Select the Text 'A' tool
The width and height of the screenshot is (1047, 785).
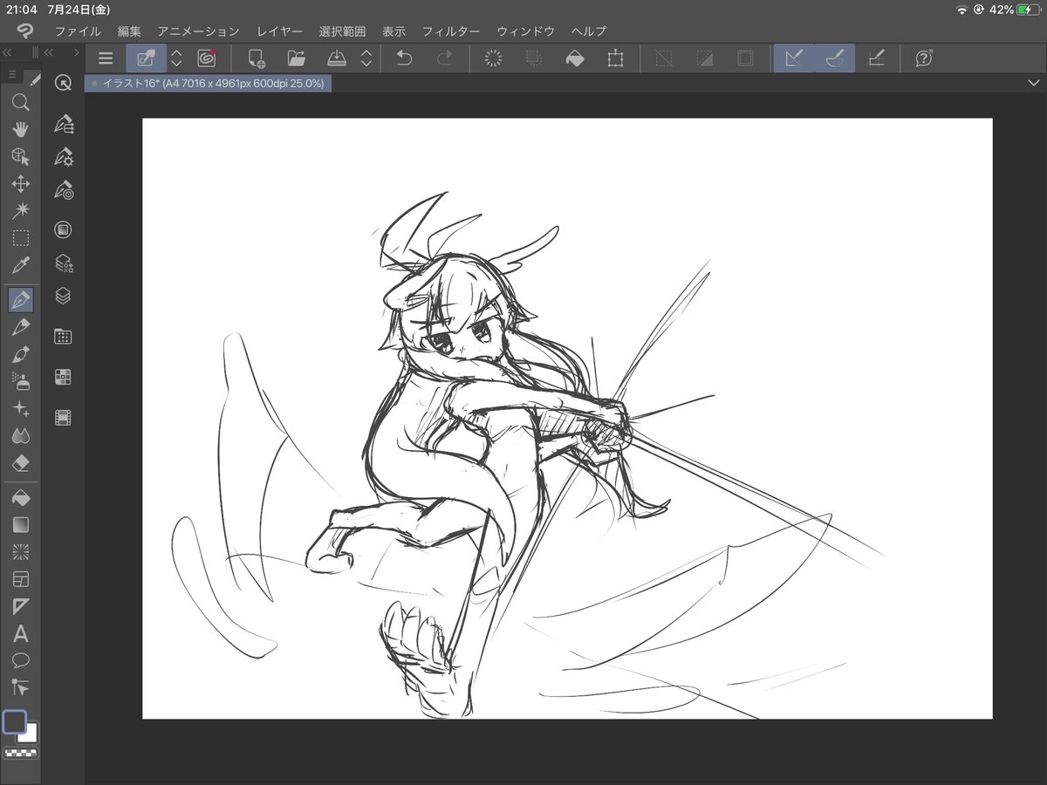[21, 633]
